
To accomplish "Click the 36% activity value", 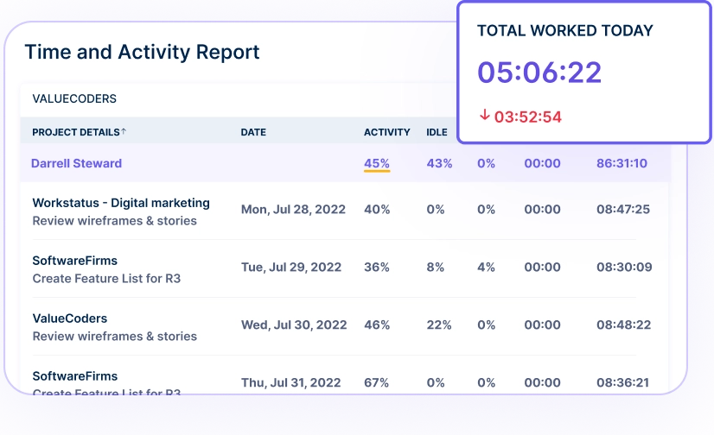I will (377, 267).
